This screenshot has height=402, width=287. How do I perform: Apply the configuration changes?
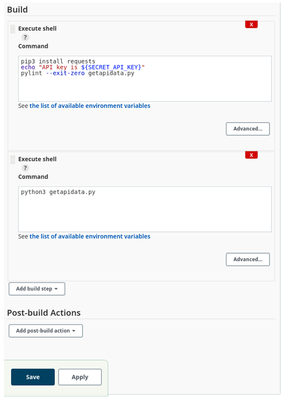tap(80, 377)
